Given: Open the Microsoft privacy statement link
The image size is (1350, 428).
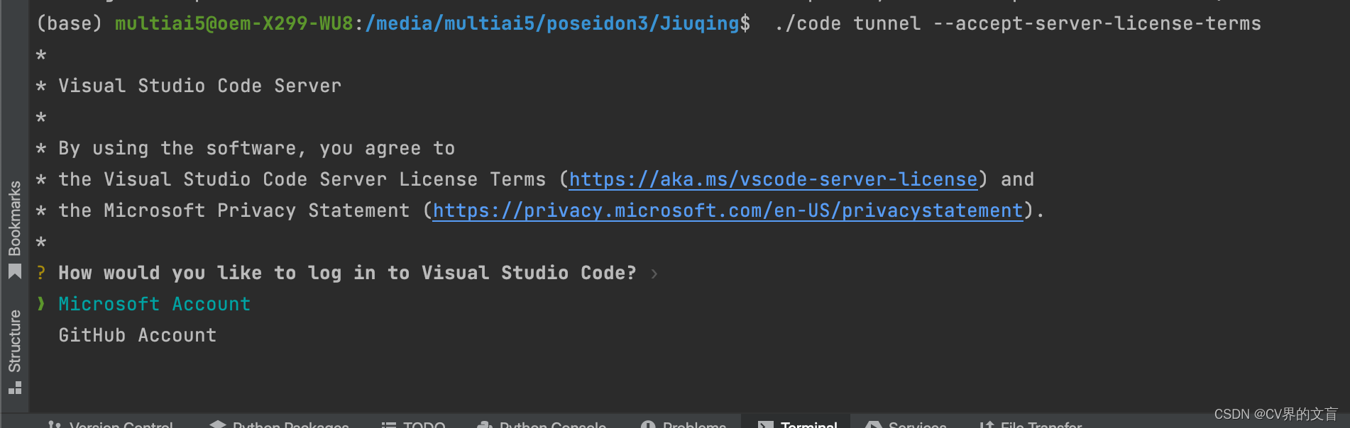Looking at the screenshot, I should 728,210.
